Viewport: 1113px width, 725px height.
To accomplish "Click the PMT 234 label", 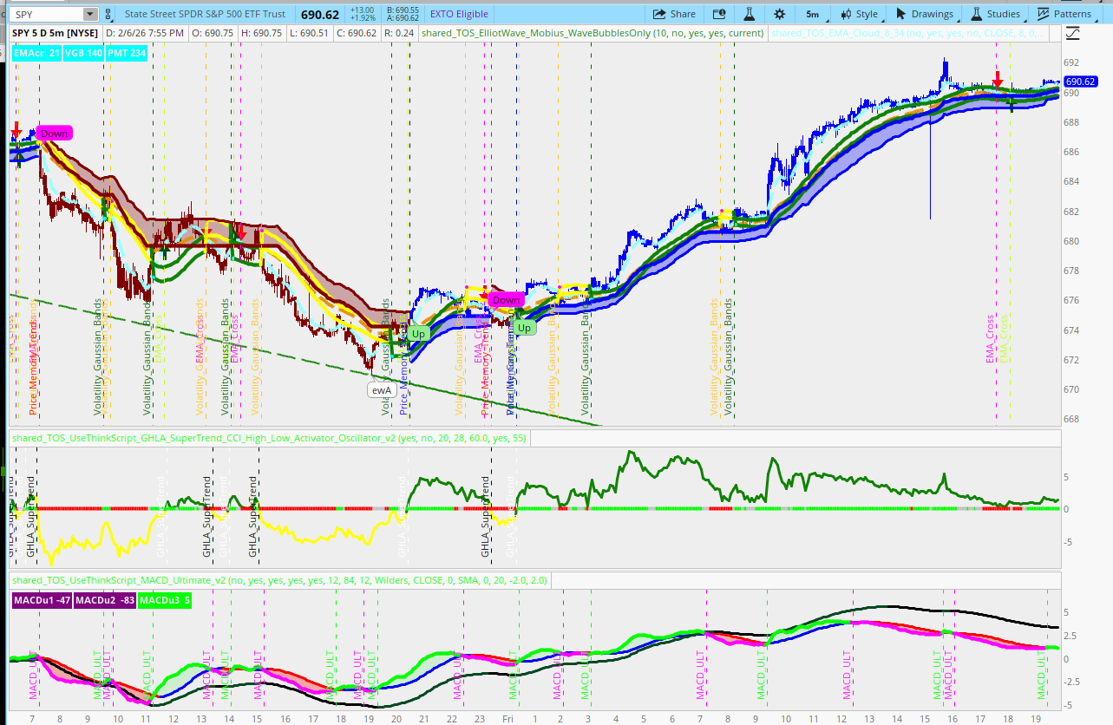I will (128, 54).
